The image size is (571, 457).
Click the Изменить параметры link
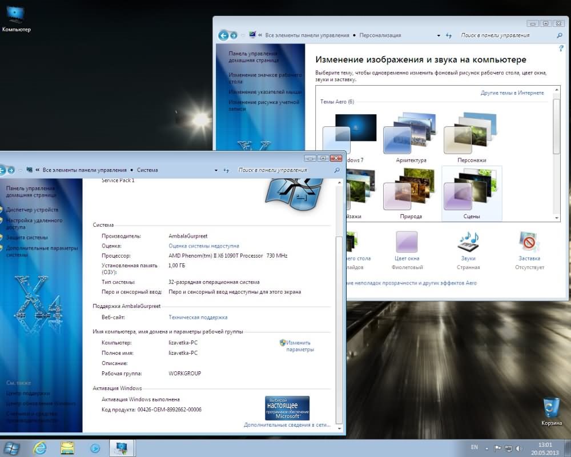click(x=299, y=346)
